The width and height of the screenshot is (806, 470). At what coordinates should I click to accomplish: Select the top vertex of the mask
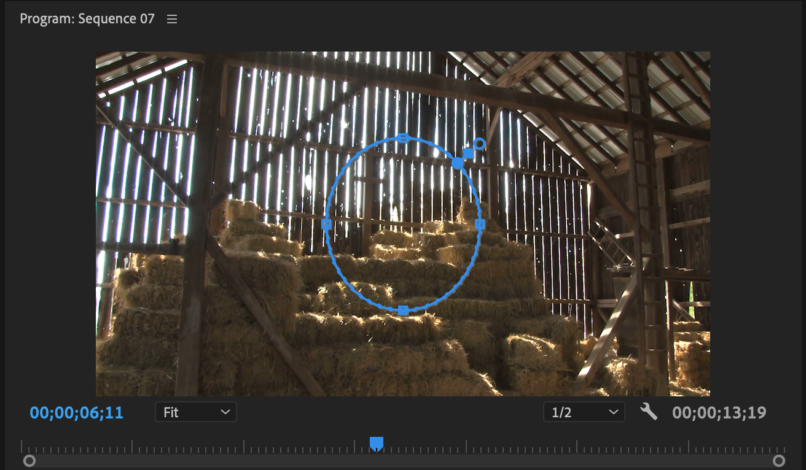click(x=402, y=138)
